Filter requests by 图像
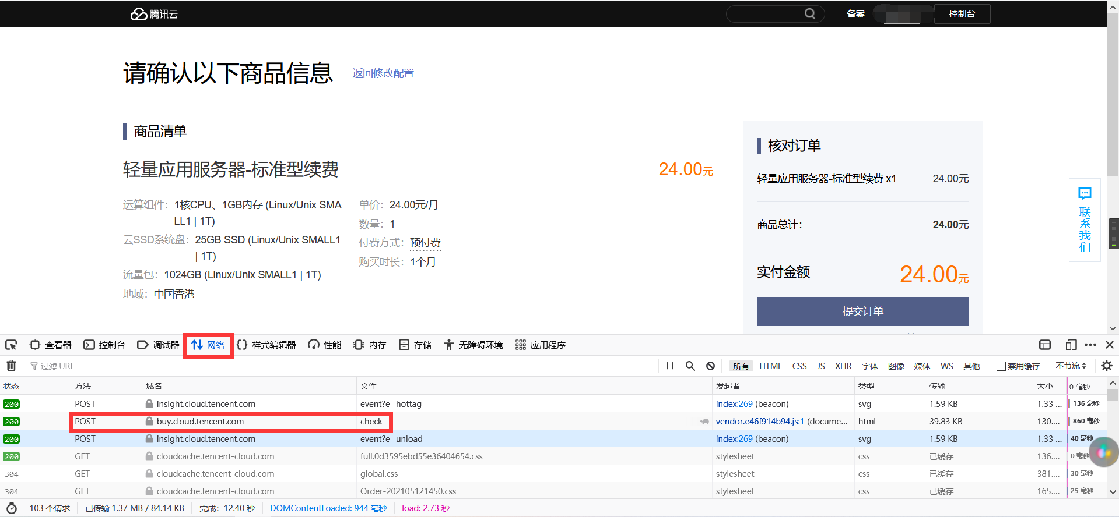The width and height of the screenshot is (1119, 517). (x=896, y=366)
